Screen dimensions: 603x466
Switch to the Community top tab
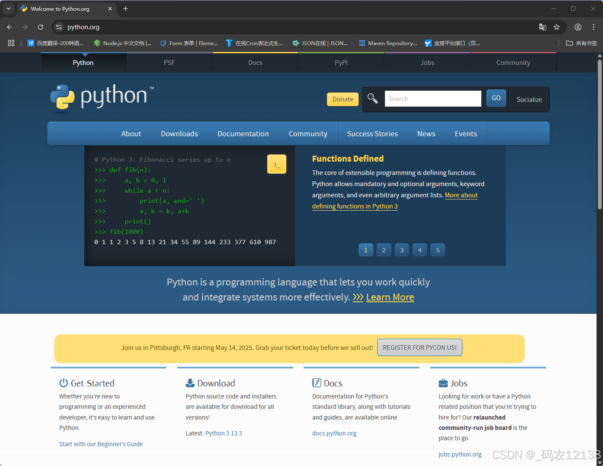(513, 62)
